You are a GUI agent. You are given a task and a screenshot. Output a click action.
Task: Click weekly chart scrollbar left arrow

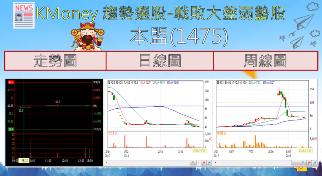[215, 163]
